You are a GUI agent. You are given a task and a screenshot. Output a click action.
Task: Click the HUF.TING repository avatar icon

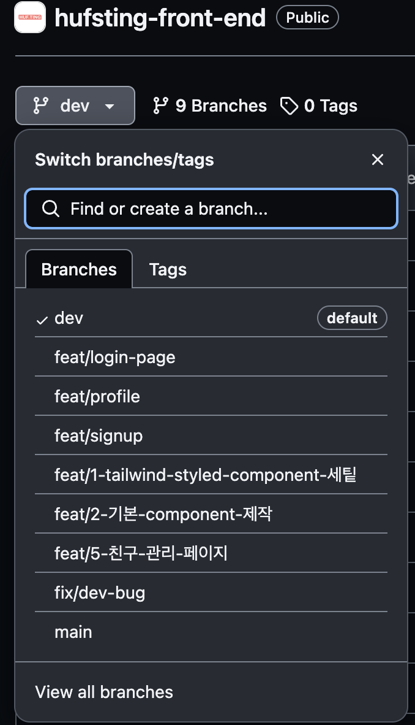[29, 18]
